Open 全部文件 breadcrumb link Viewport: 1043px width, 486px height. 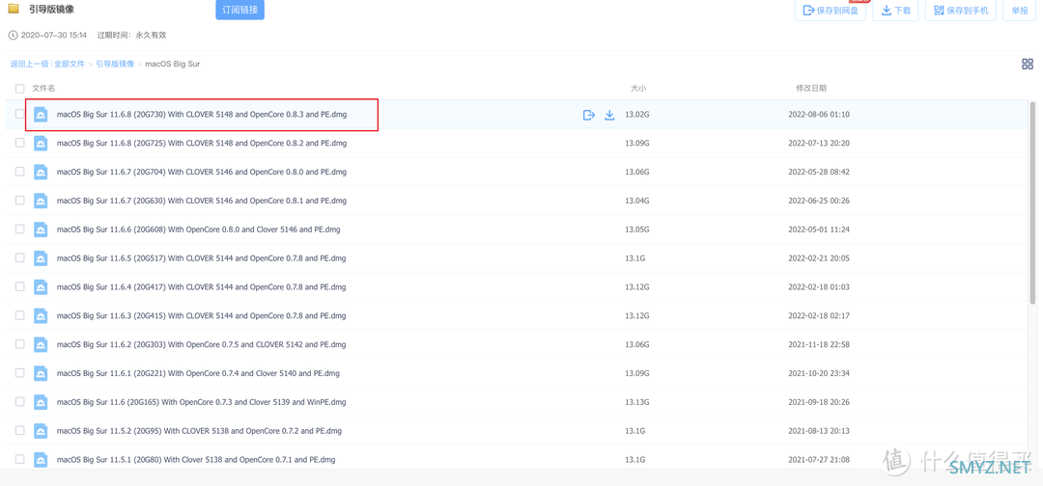click(70, 64)
